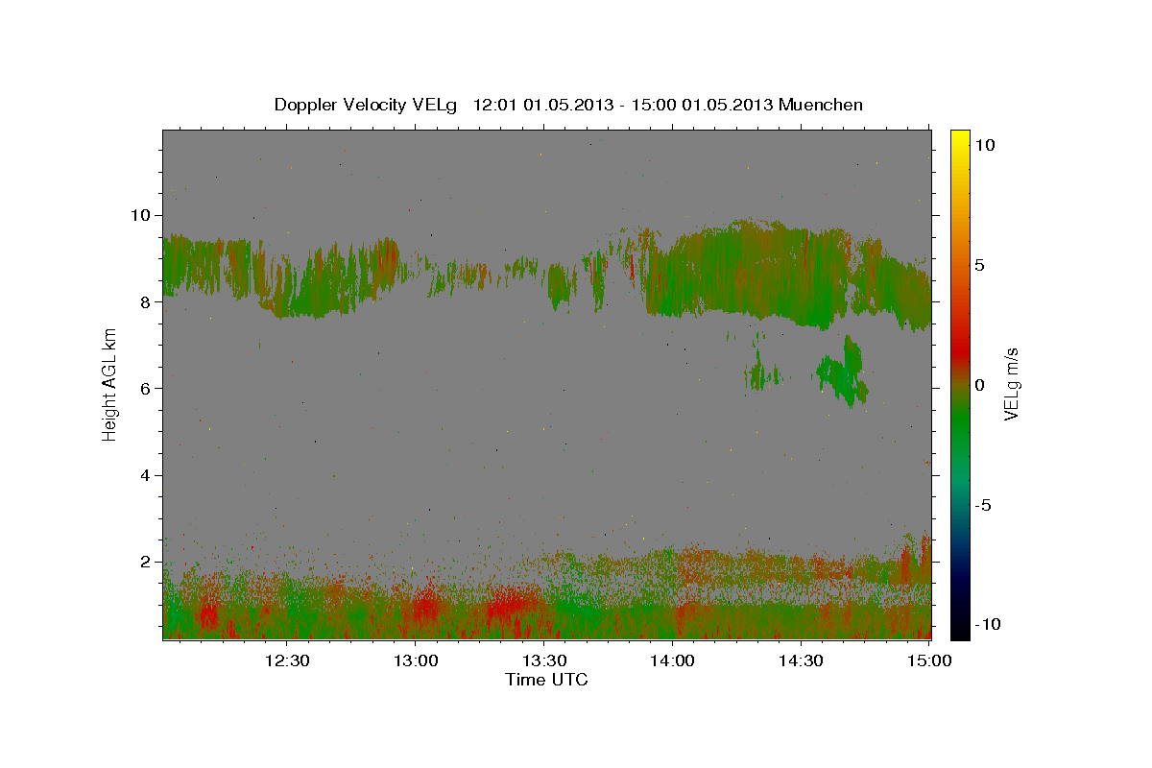Click the '13:30' time tick label
The height and width of the screenshot is (768, 1152).
tap(544, 660)
